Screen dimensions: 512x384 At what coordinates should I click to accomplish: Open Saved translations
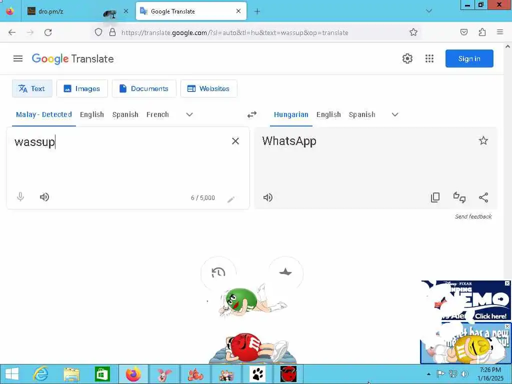(x=285, y=273)
